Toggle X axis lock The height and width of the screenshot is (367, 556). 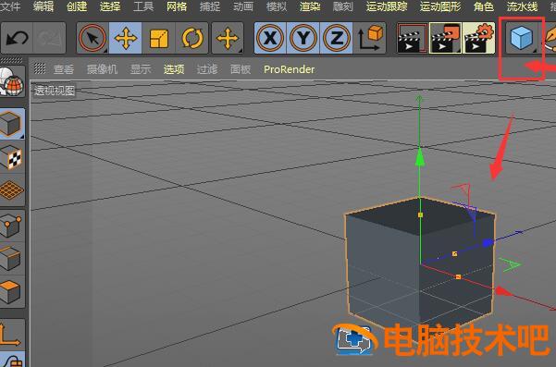coord(270,38)
